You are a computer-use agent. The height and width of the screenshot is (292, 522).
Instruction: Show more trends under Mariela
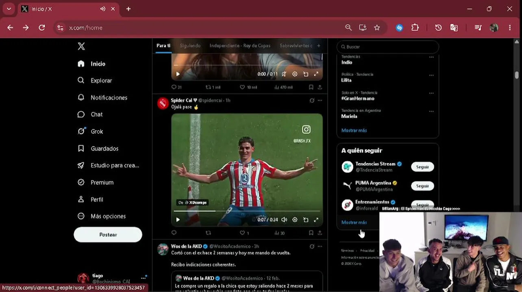[354, 130]
